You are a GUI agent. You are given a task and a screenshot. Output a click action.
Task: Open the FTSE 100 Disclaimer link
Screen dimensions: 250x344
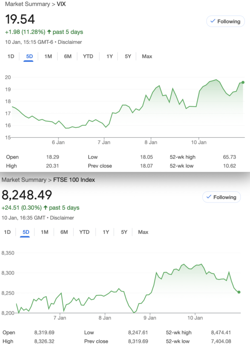pos(62,218)
